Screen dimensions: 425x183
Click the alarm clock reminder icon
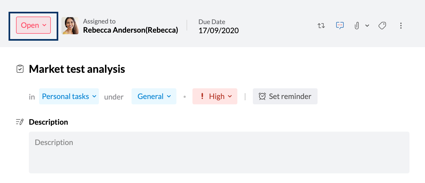click(x=262, y=96)
